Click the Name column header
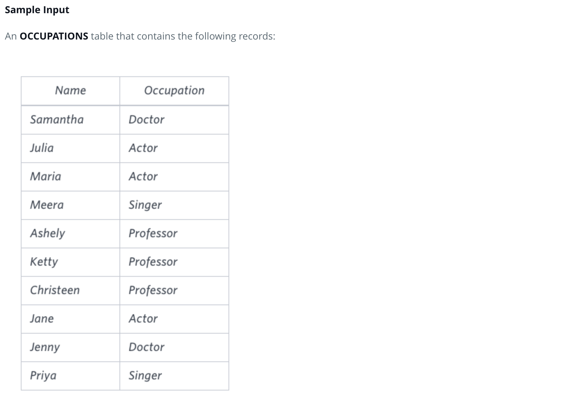The height and width of the screenshot is (412, 582). click(x=70, y=91)
